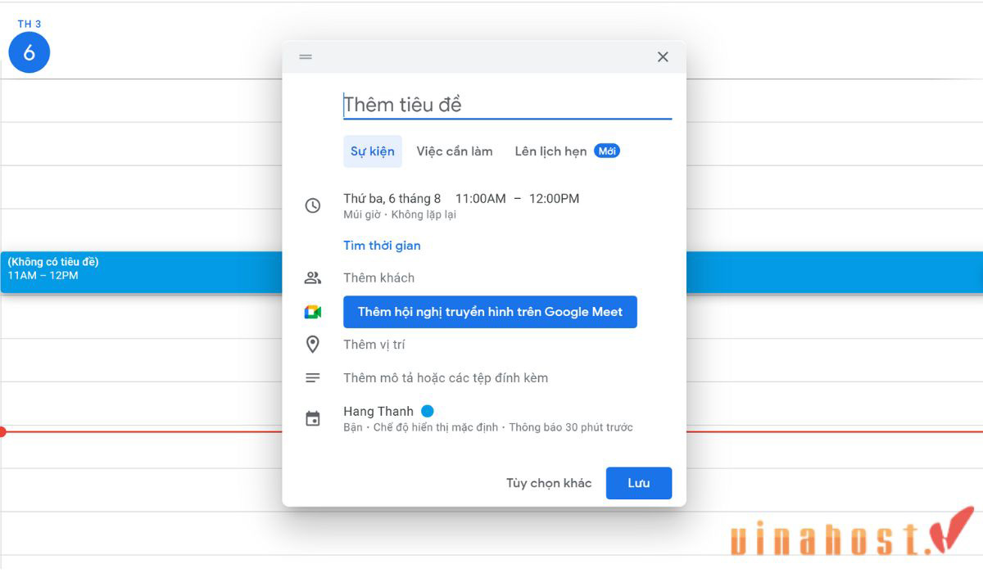Change the date 'Thứ ba, 6 tháng 8'

tap(392, 199)
